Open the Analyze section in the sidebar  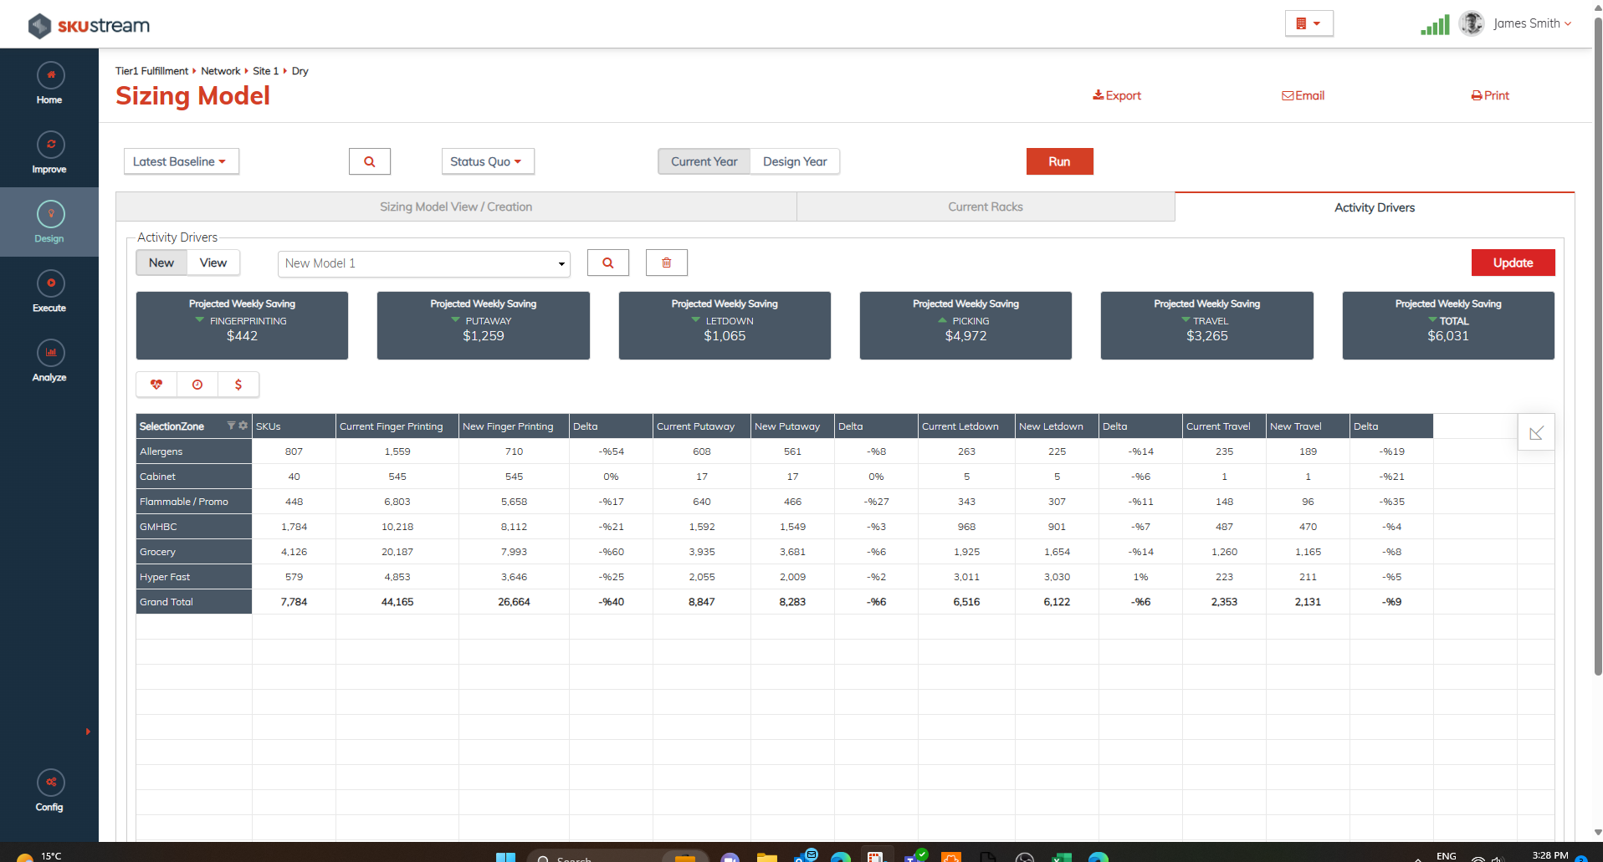coord(49,361)
